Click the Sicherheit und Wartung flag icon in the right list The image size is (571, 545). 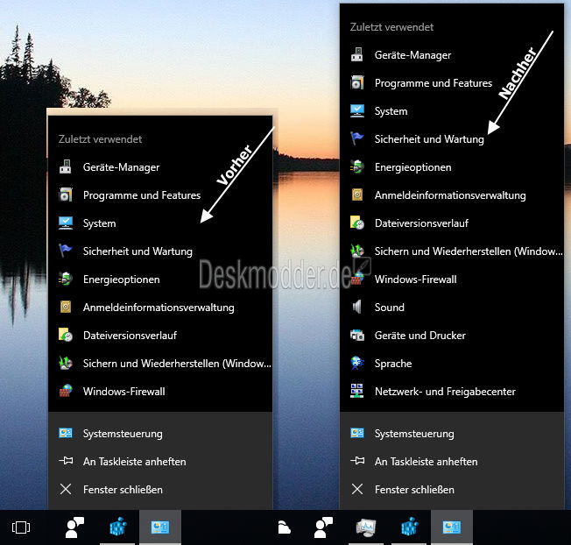click(x=357, y=138)
